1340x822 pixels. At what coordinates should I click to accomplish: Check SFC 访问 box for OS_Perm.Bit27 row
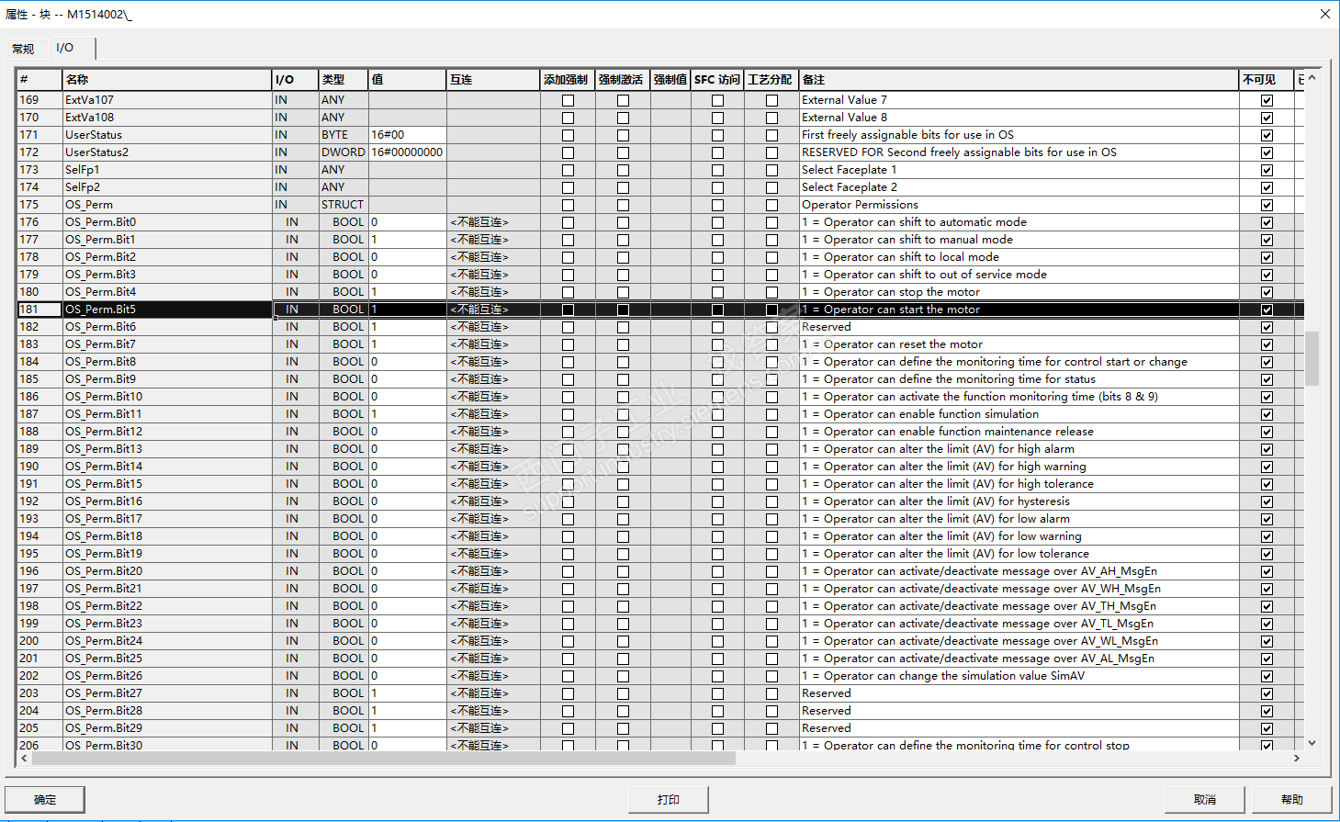(x=717, y=693)
